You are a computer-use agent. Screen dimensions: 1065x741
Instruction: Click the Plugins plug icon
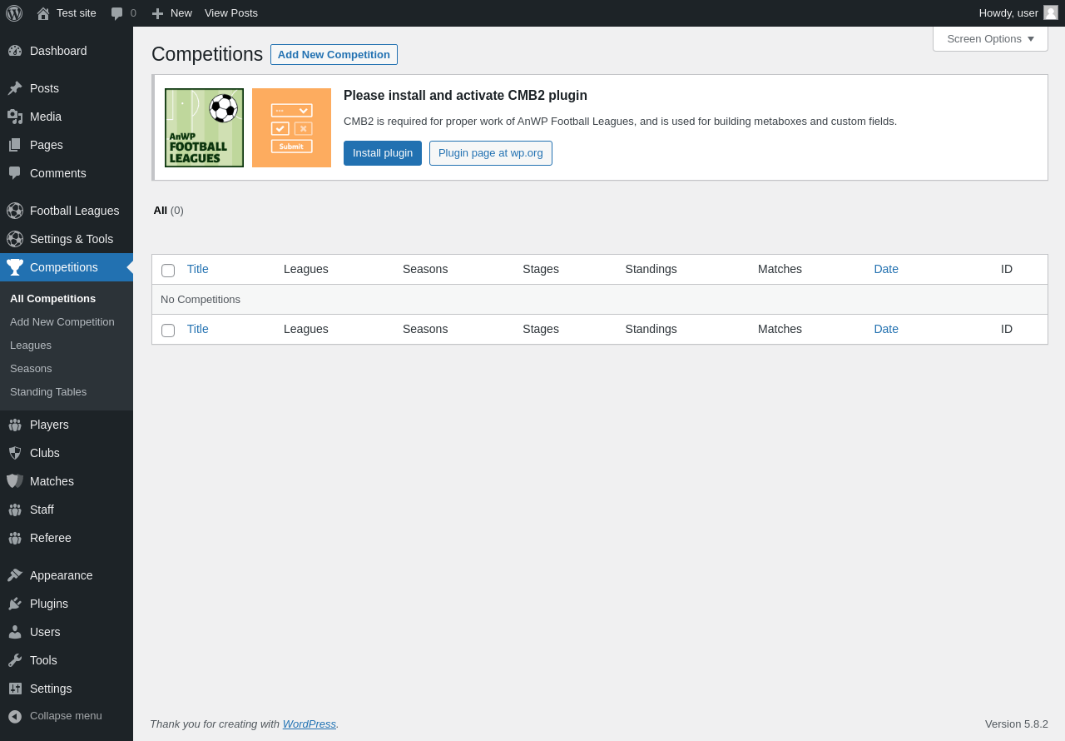[x=15, y=604]
